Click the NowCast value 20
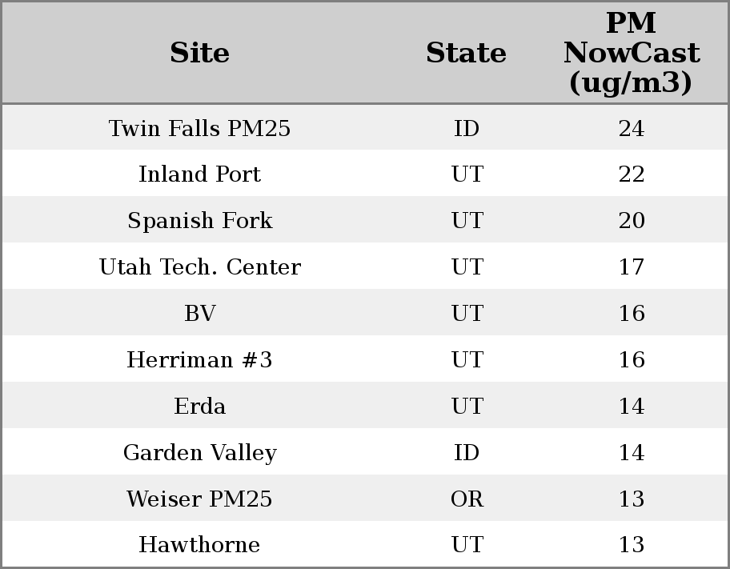This screenshot has width=730, height=569. tap(631, 221)
